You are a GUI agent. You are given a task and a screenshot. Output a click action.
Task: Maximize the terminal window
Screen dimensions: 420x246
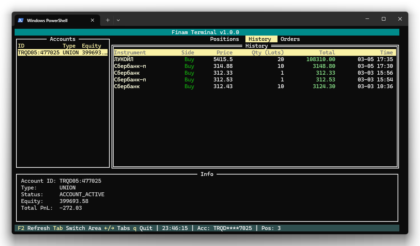coord(384,19)
